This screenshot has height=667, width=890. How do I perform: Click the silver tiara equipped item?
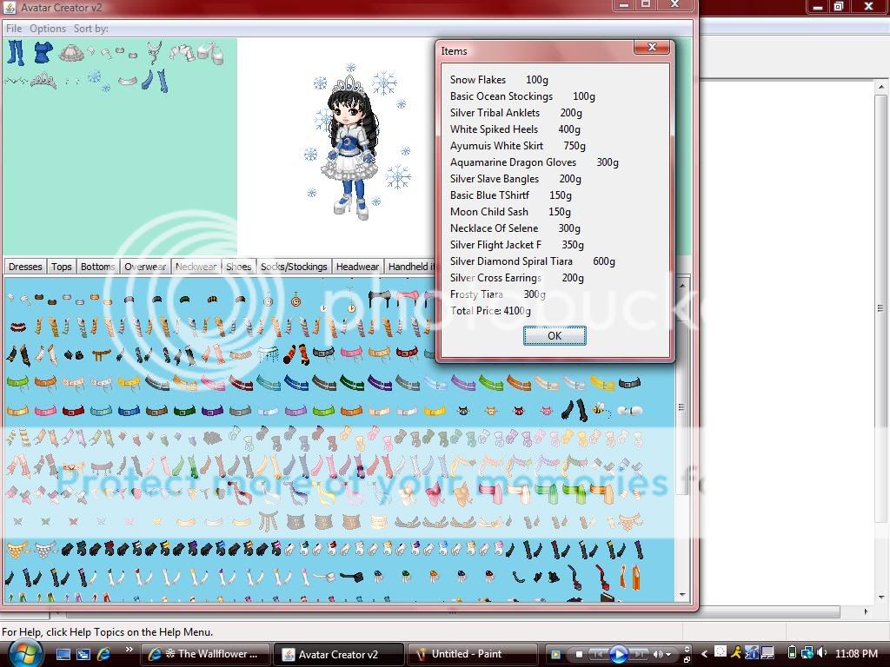click(43, 81)
